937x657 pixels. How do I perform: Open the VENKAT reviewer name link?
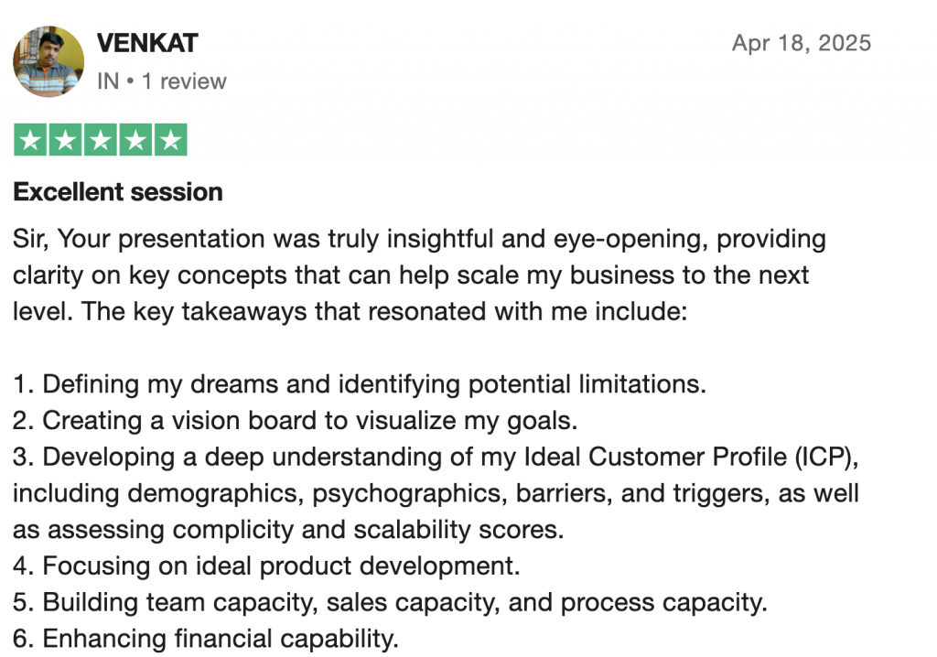tap(146, 43)
